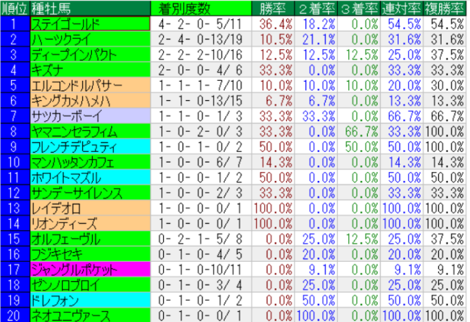Viewport: 470px width, 322px height.
Task: Click the cyan フレンチデピュティ name cell
Action: click(x=90, y=146)
